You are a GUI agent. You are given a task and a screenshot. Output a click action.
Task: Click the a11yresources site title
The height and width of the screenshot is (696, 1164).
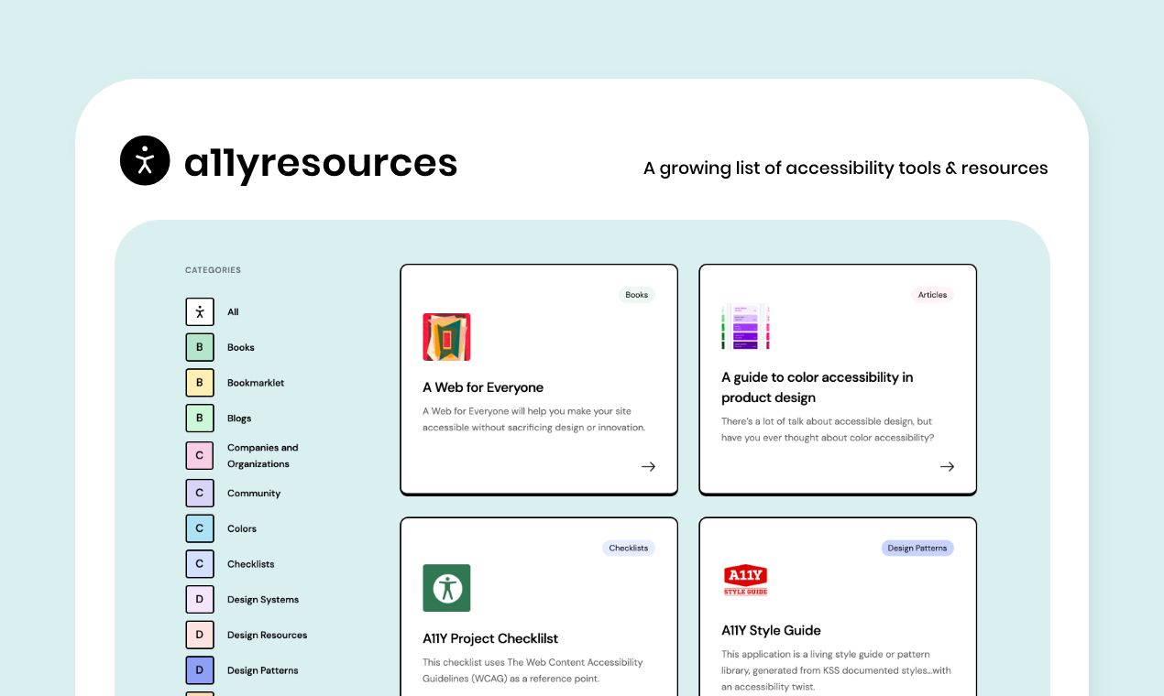[321, 162]
